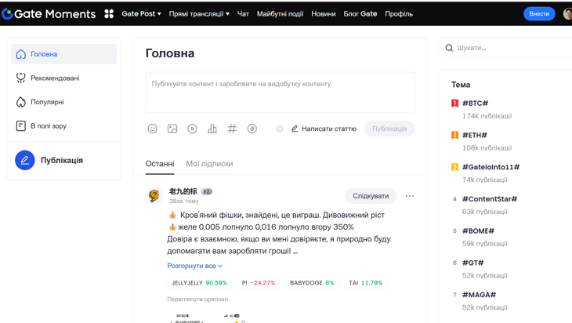Viewport: 572px width, 323px height.
Task: Open the #GT# topic
Action: pyautogui.click(x=472, y=263)
